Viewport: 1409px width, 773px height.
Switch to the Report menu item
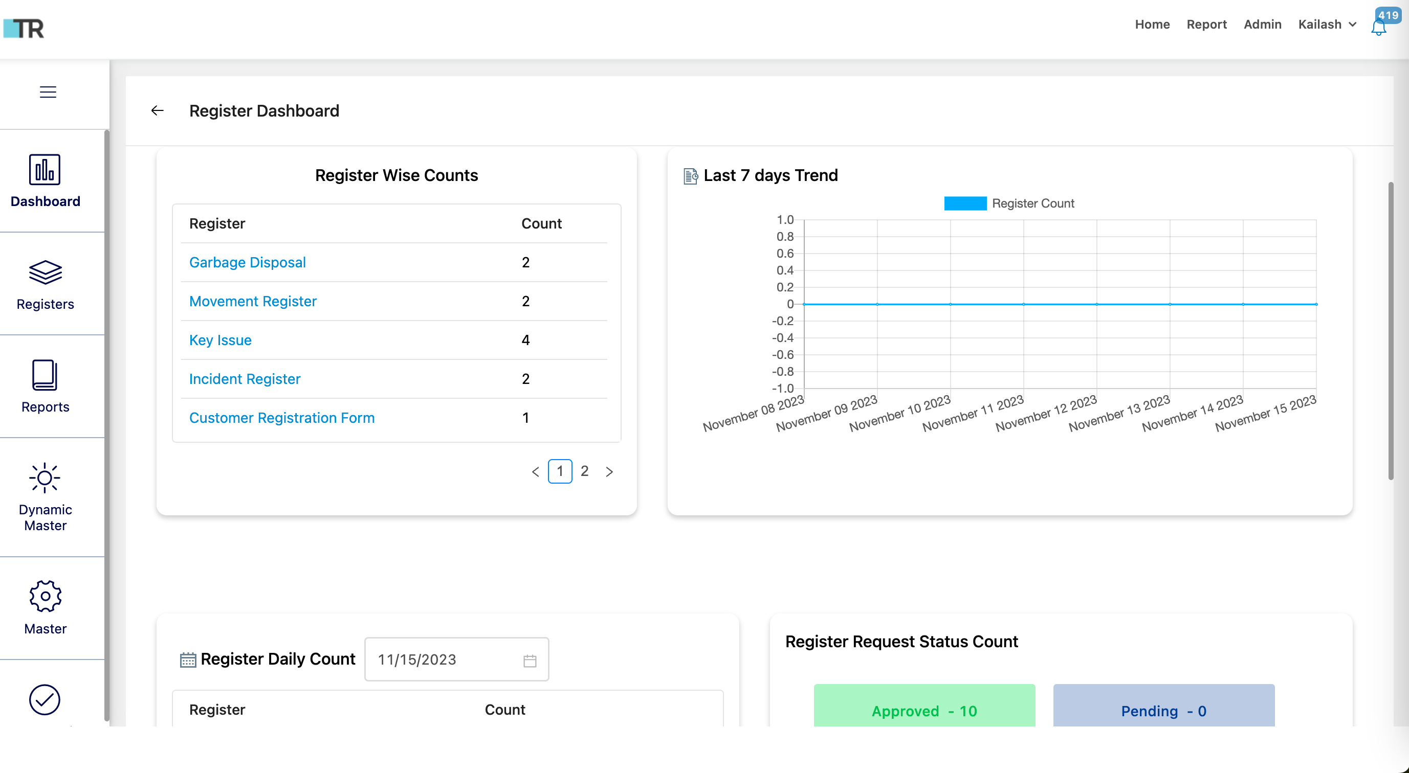[x=1206, y=25]
